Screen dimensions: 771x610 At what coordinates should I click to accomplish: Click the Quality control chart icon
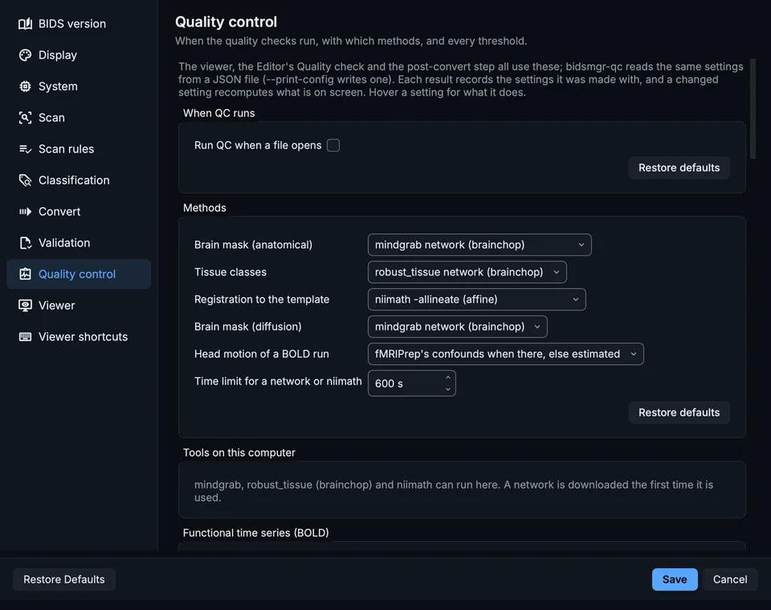(x=25, y=274)
